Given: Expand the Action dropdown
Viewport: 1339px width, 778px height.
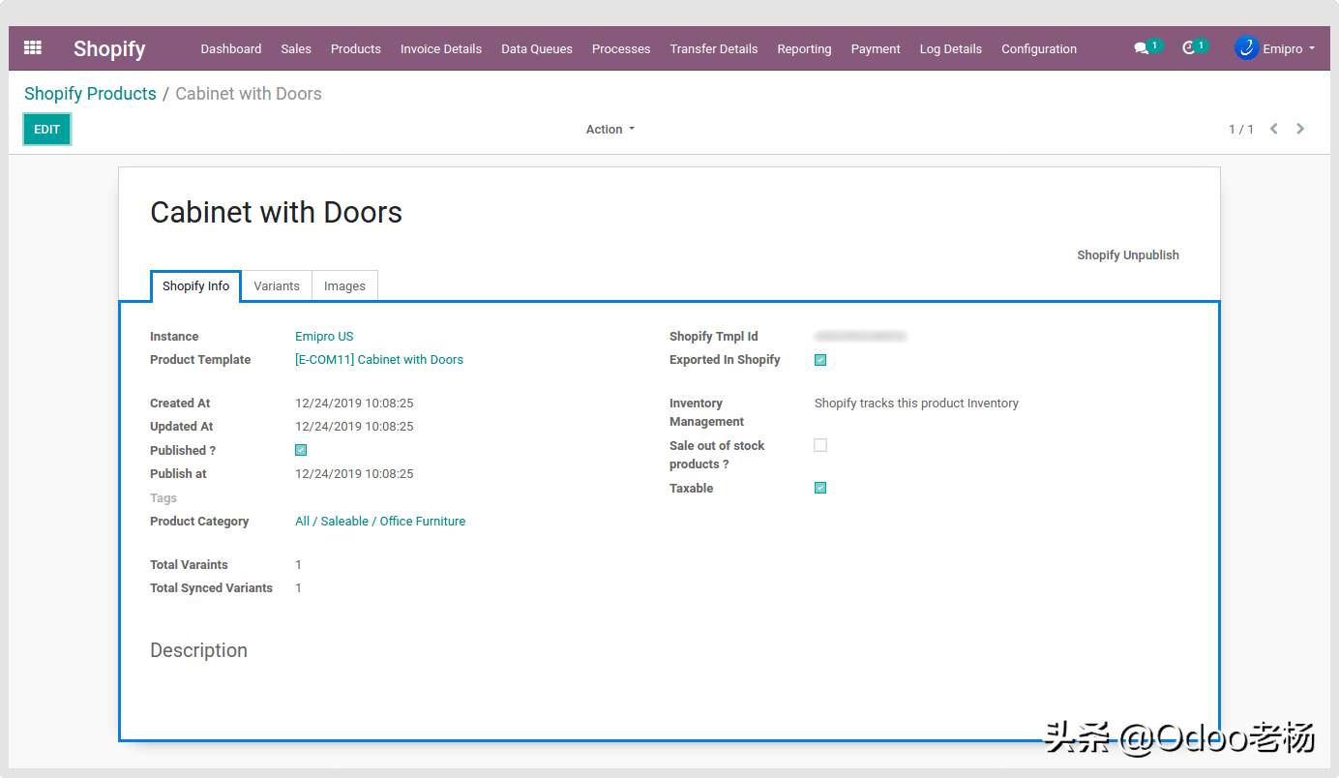Looking at the screenshot, I should tap(610, 129).
